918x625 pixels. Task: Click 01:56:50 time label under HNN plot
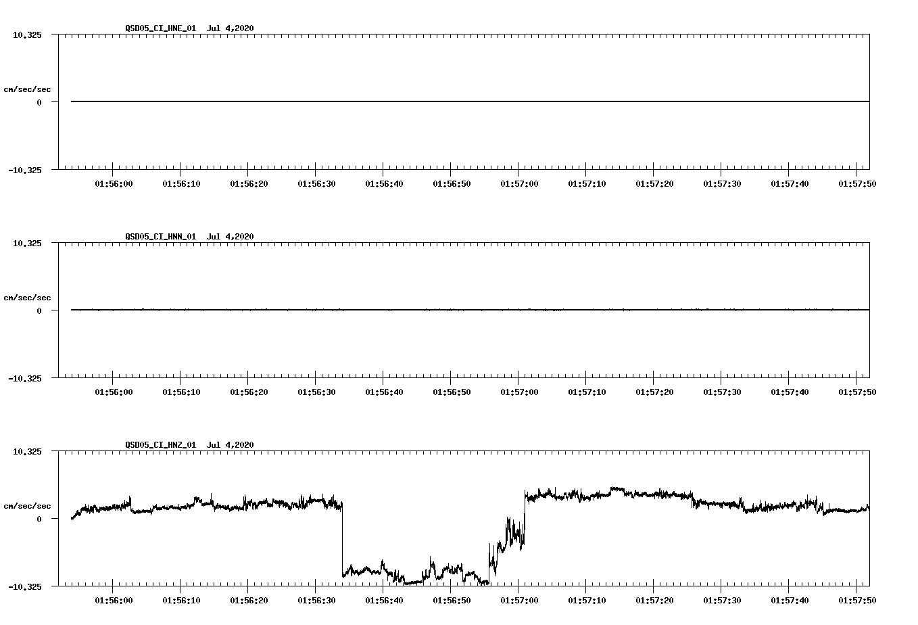click(452, 392)
